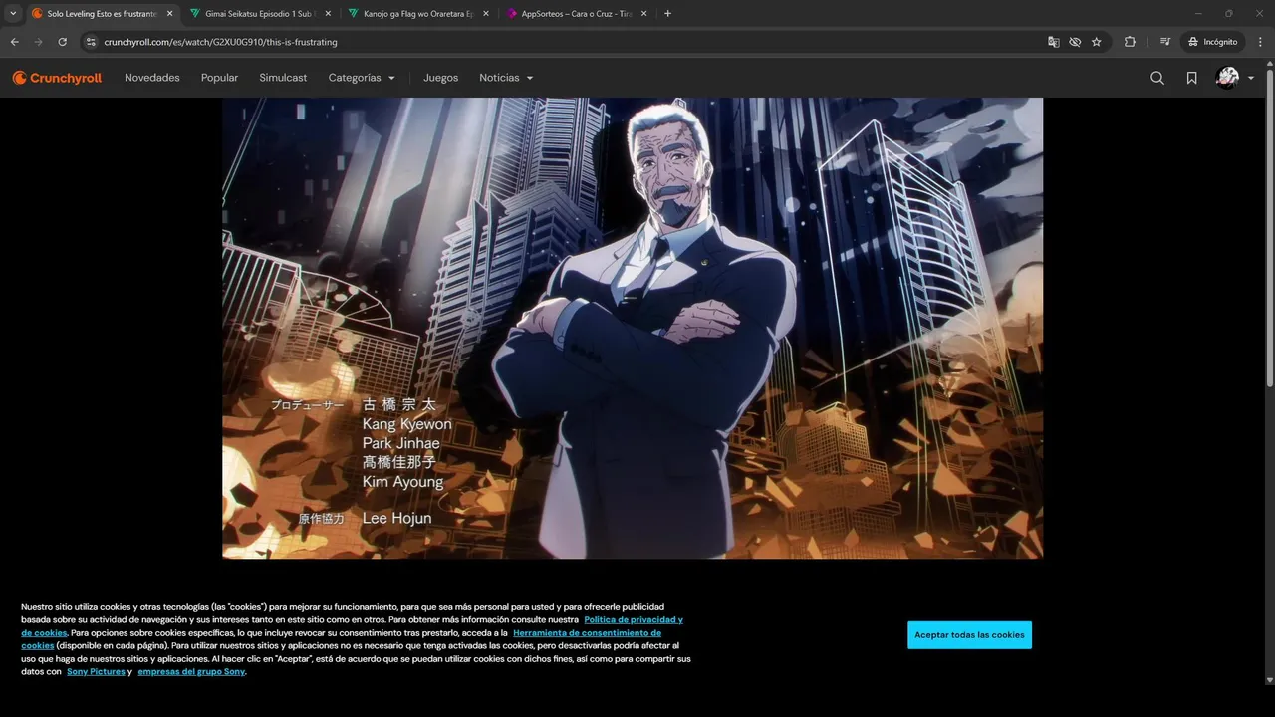The image size is (1275, 717).
Task: Click the Crunchyroll logo
Action: coord(57,78)
